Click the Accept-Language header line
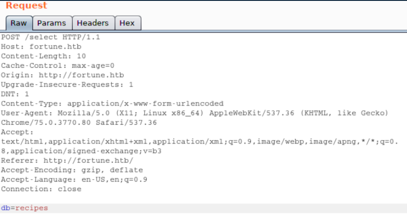This screenshot has width=407, height=217. 74,180
